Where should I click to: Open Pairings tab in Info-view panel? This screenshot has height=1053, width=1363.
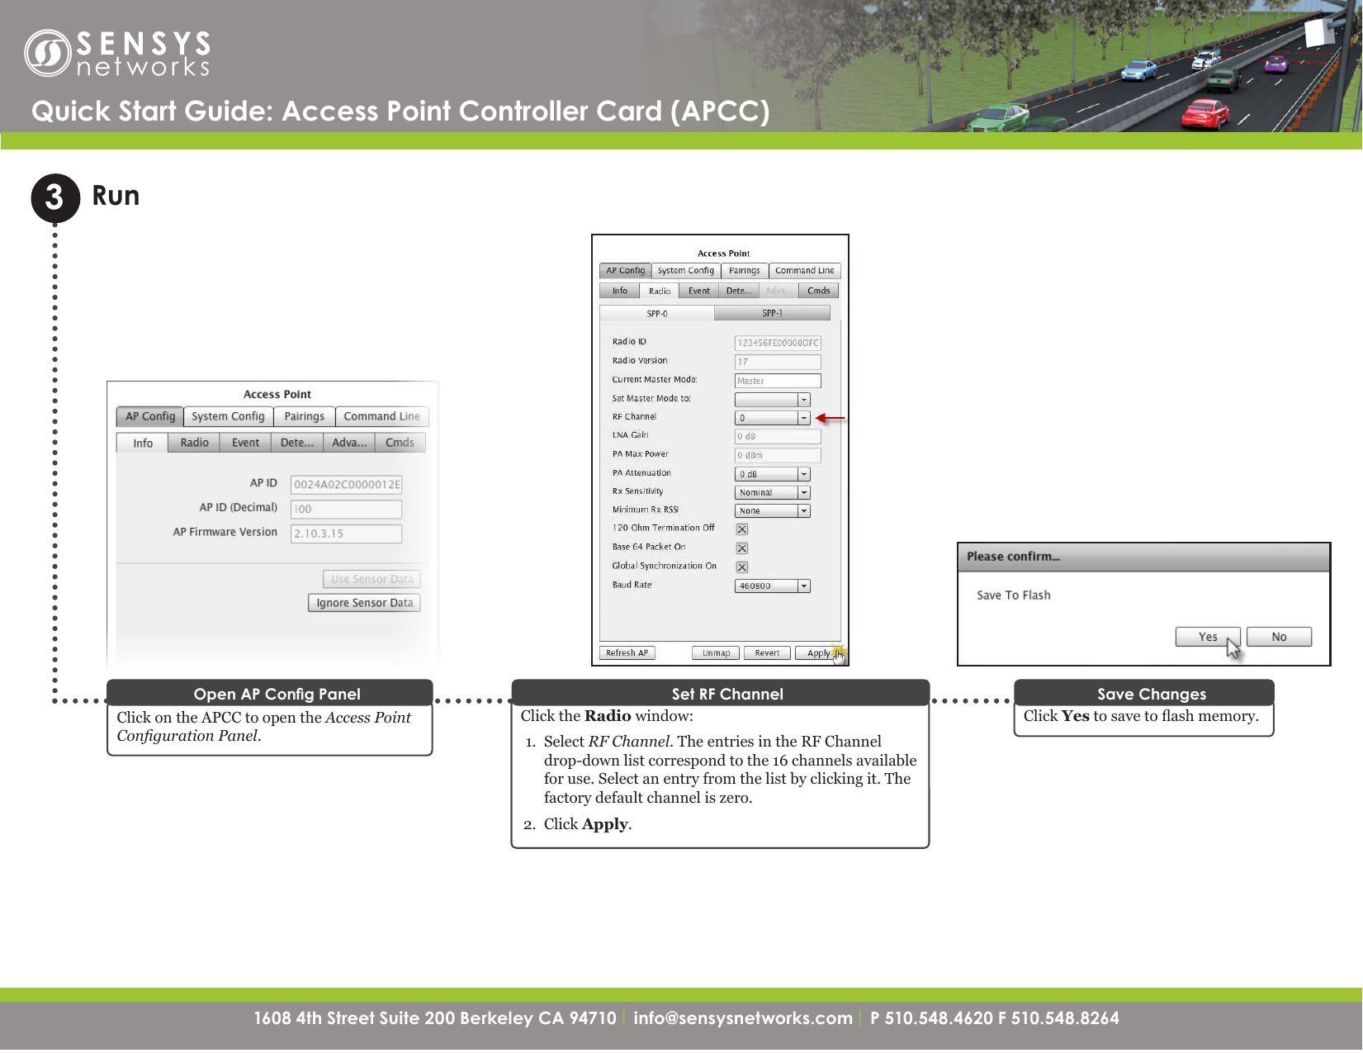coord(304,416)
